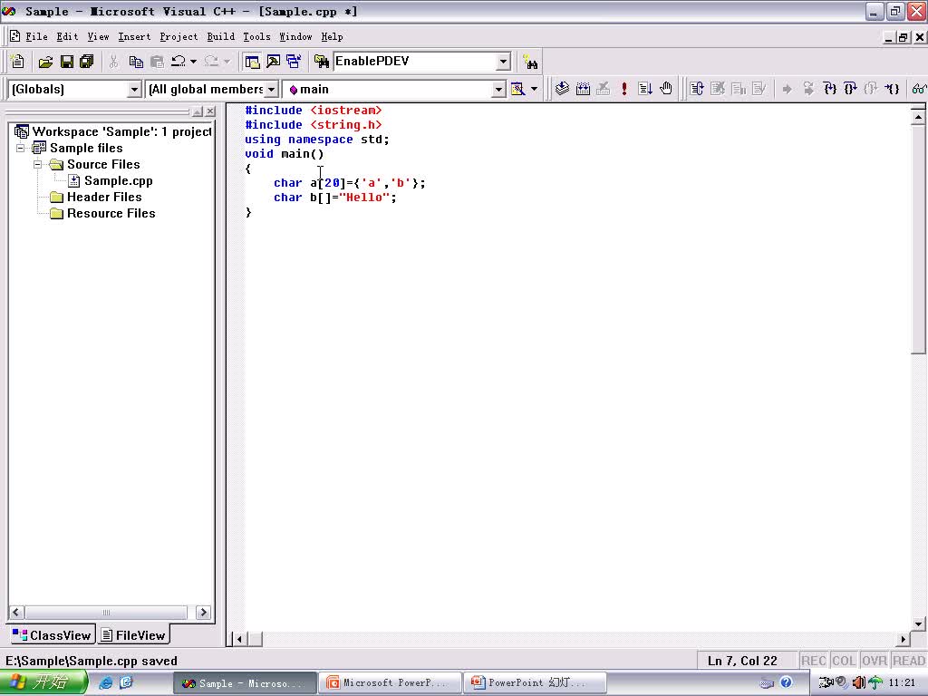Undo the last edit with Undo icon
Image resolution: width=928 pixels, height=696 pixels.
pos(179,62)
